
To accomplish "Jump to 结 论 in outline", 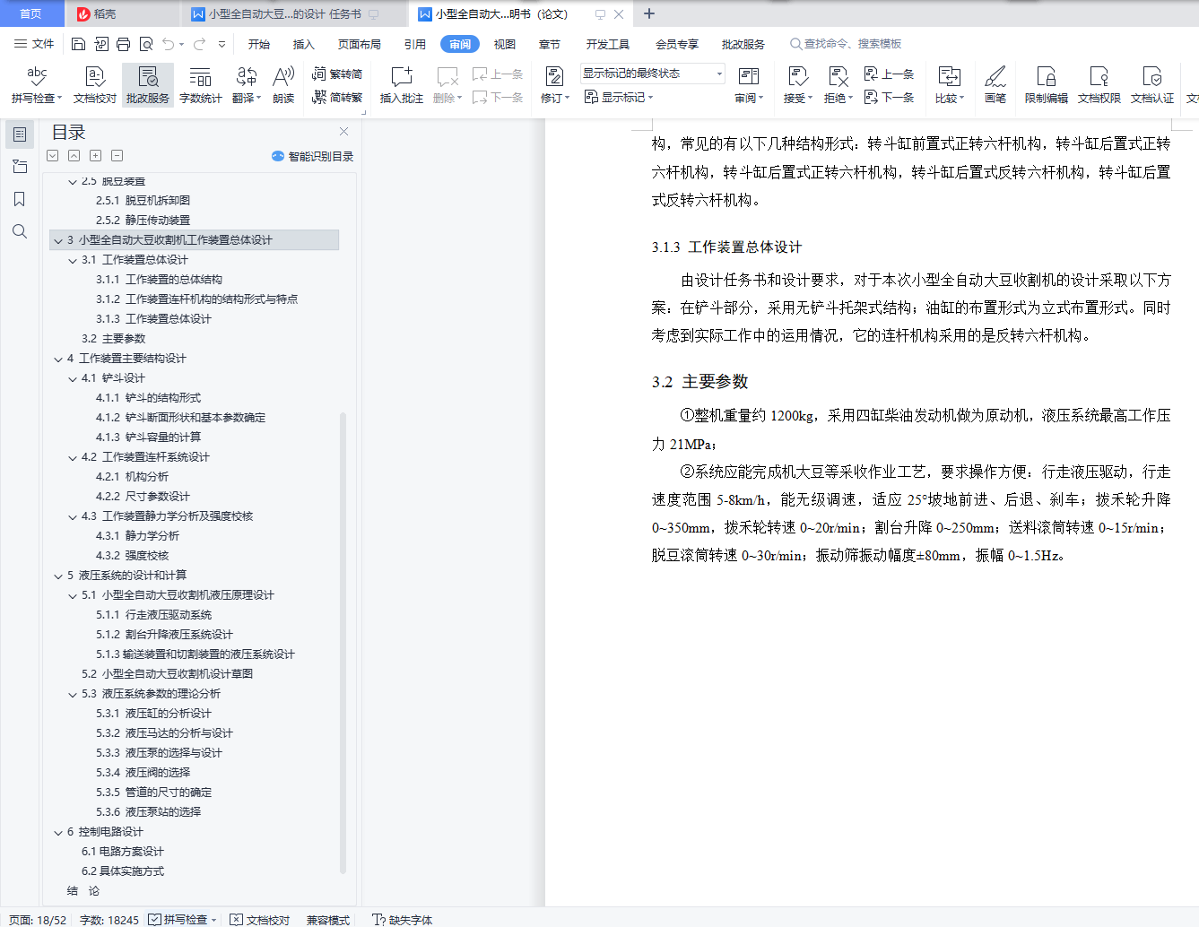I will [83, 891].
